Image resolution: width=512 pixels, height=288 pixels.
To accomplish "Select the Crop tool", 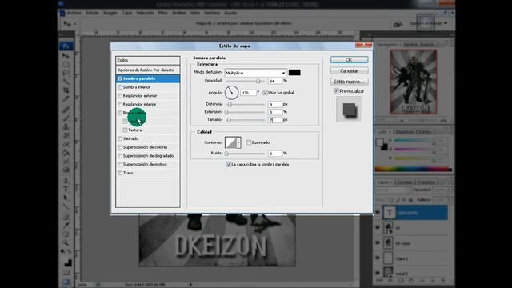I will [66, 90].
